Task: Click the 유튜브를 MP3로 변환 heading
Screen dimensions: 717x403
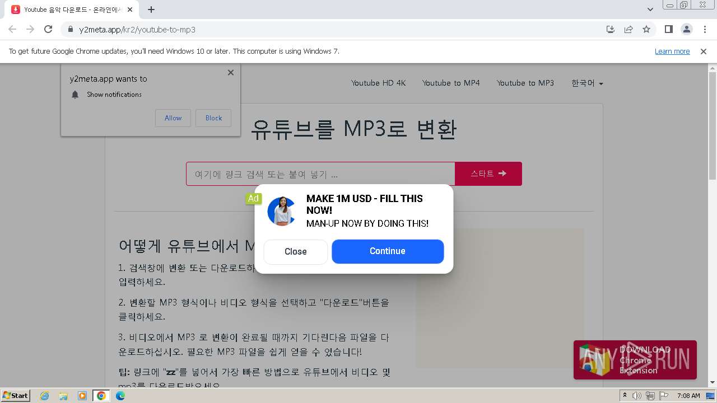Action: pyautogui.click(x=353, y=129)
